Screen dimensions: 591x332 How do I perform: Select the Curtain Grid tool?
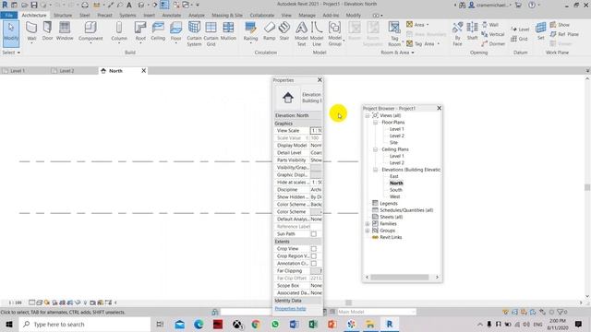211,34
